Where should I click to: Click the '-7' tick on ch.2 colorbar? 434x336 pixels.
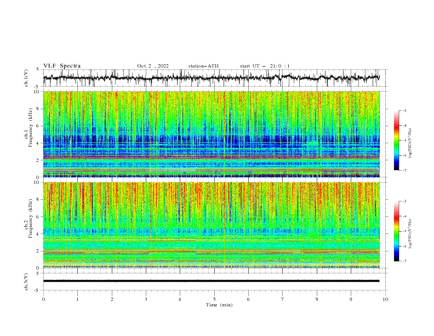pos(404,261)
